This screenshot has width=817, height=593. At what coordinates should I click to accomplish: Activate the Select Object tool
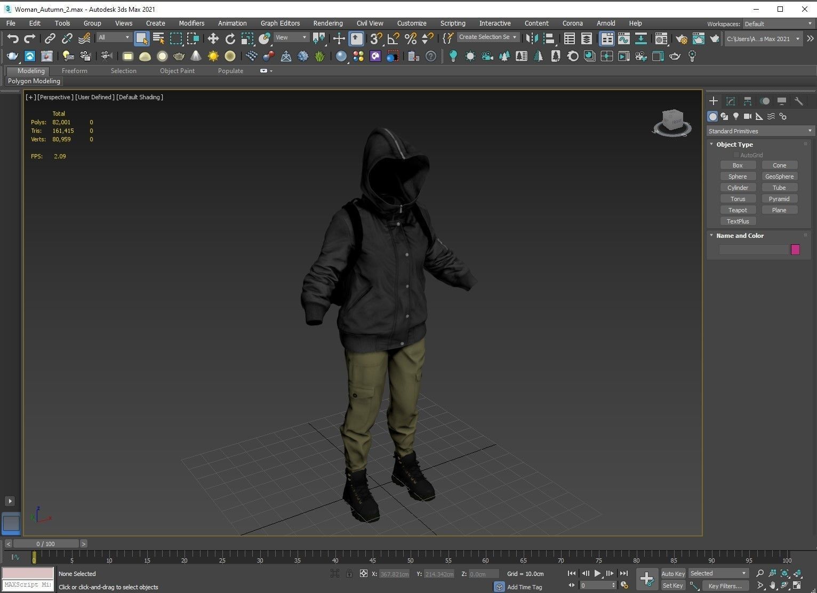pyautogui.click(x=141, y=38)
